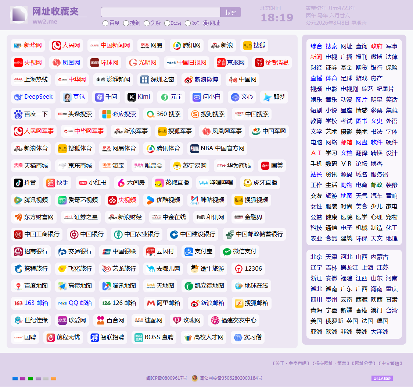Click the 微信支付 green icon
413x387 pixels.
[x=227, y=251]
